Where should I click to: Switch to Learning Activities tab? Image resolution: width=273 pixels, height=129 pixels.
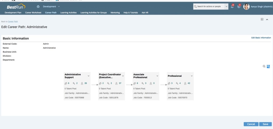[x=68, y=13]
